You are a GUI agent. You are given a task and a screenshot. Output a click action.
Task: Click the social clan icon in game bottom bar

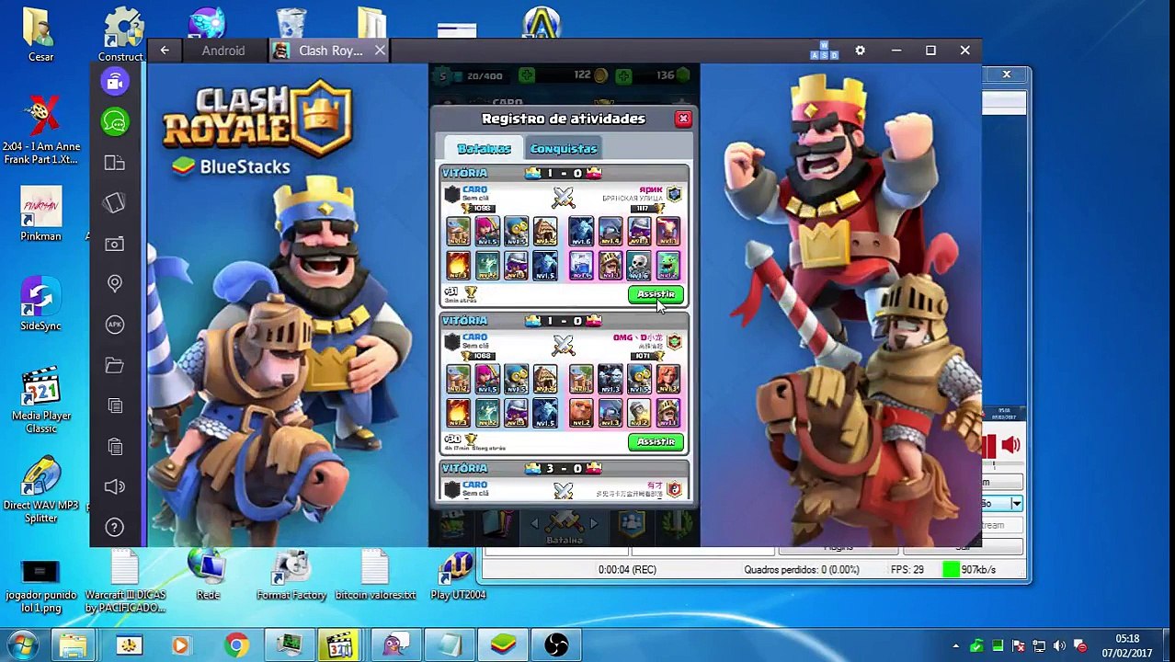632,524
